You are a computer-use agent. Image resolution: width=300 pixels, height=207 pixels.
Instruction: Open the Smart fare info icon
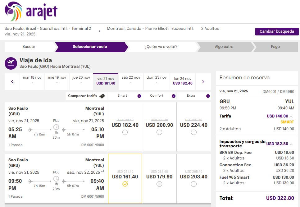click(139, 96)
